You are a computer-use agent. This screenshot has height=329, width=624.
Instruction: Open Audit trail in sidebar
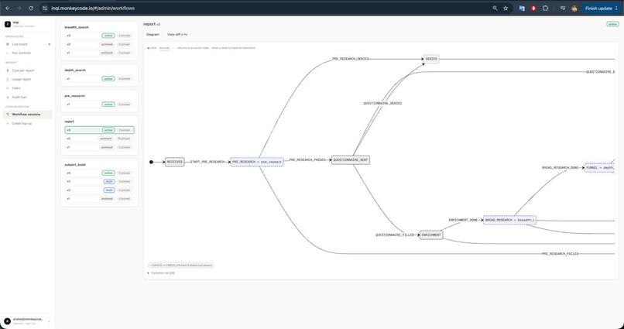27,97
